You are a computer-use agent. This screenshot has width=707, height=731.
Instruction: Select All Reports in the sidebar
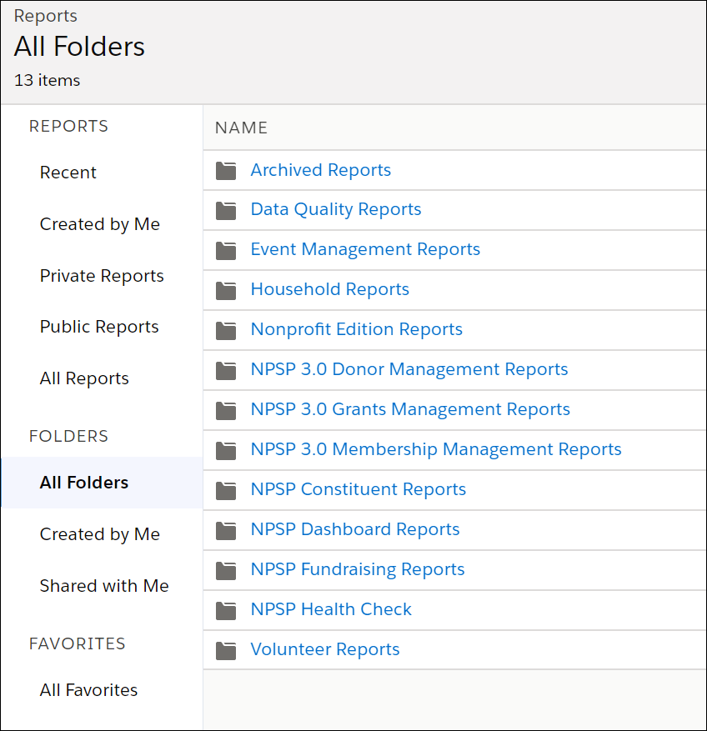84,378
